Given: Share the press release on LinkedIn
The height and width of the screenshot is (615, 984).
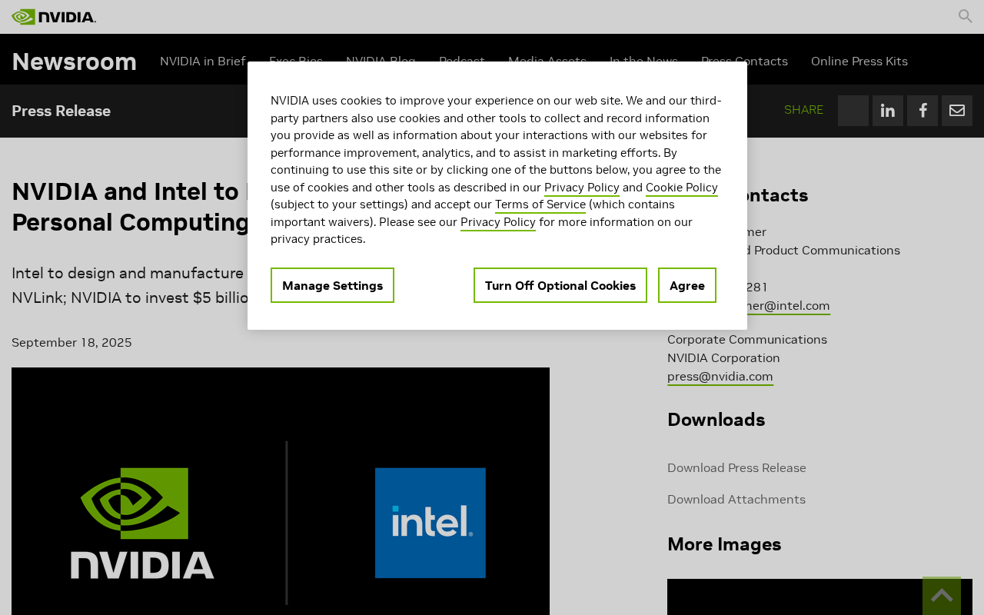Looking at the screenshot, I should point(888,111).
